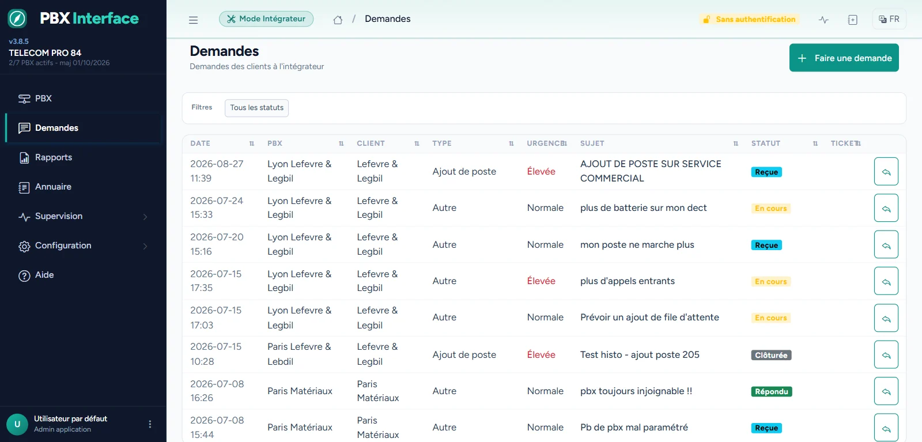Reply to plus de batterie sur mon dect
The image size is (922, 442).
coord(886,208)
